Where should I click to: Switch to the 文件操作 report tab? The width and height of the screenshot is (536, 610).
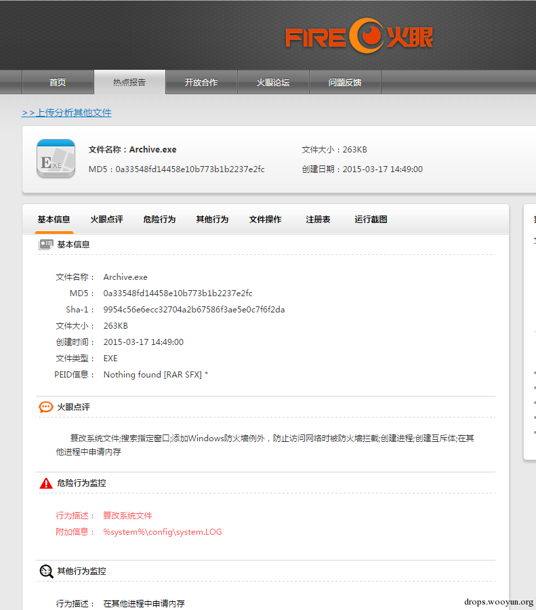(265, 220)
